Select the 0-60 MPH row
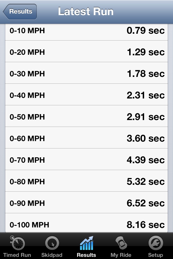The image size is (173, 259). click(86, 138)
